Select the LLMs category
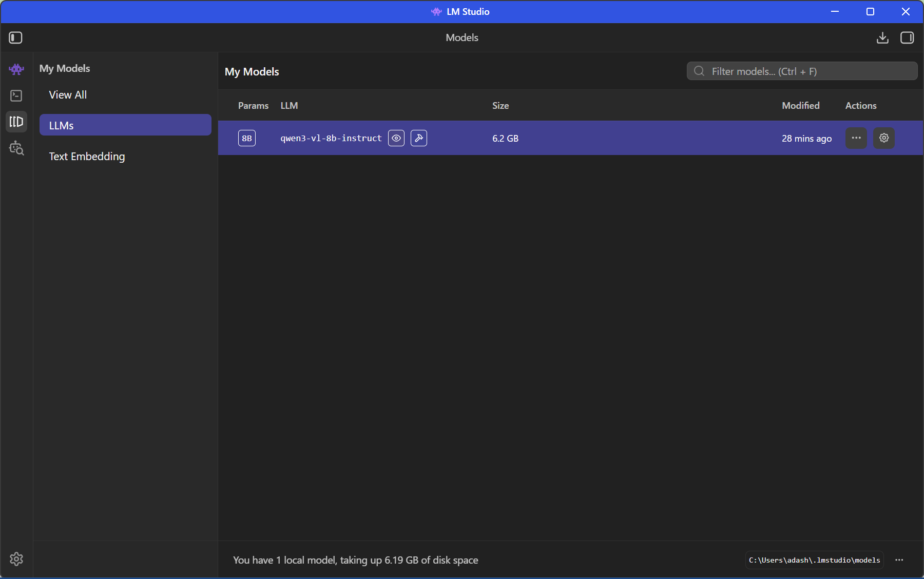Image resolution: width=924 pixels, height=579 pixels. click(x=125, y=125)
